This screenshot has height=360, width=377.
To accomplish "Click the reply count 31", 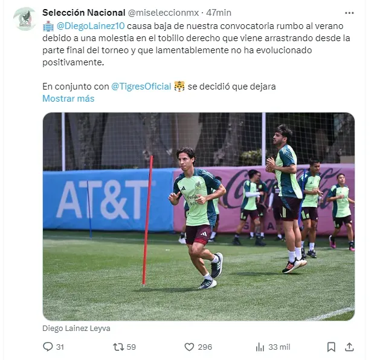I will coord(60,347).
